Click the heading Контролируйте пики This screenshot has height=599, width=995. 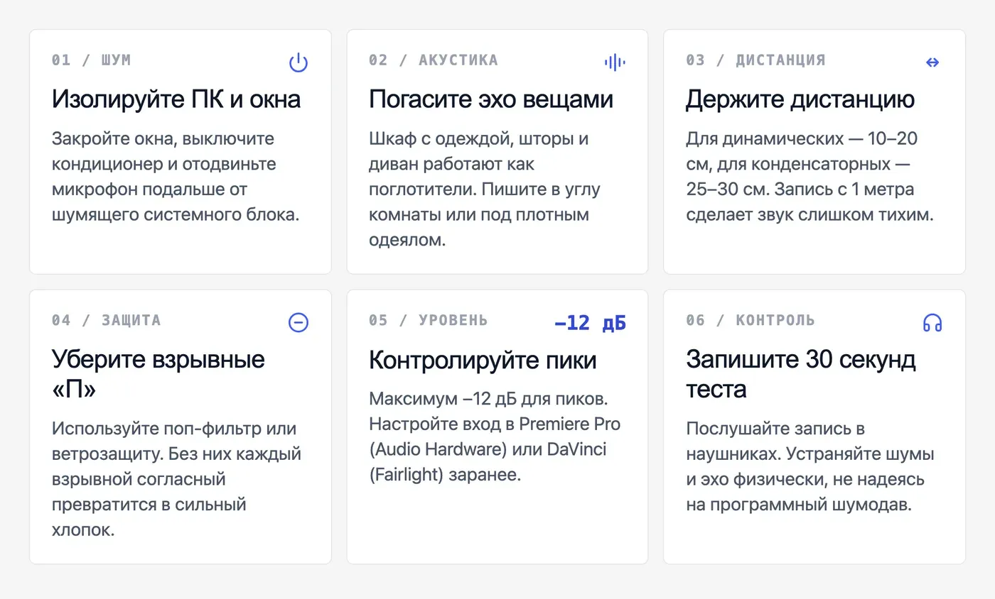(x=483, y=361)
